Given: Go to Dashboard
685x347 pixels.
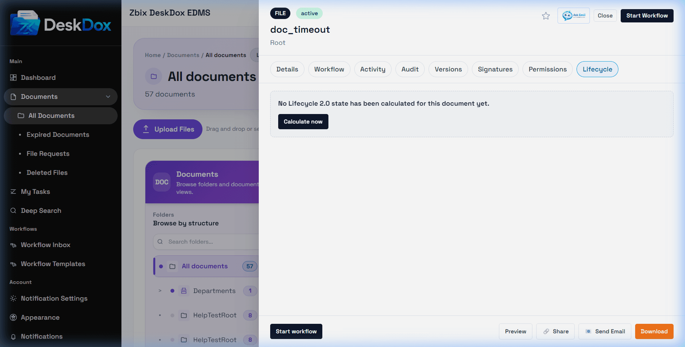Looking at the screenshot, I should point(38,78).
